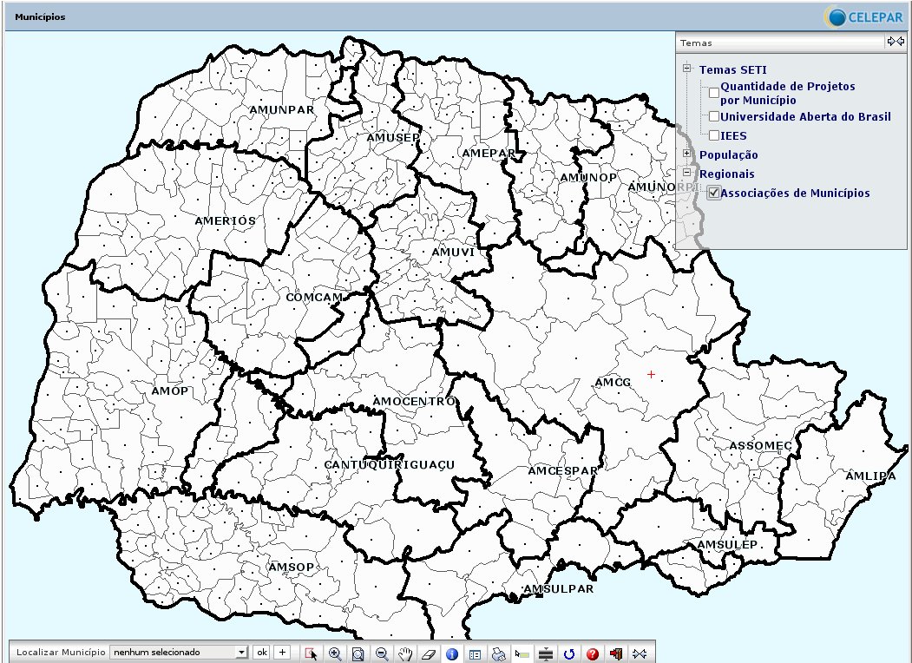Check the Universidade Aberta do Brasil layer
912x663 pixels.
tap(714, 116)
